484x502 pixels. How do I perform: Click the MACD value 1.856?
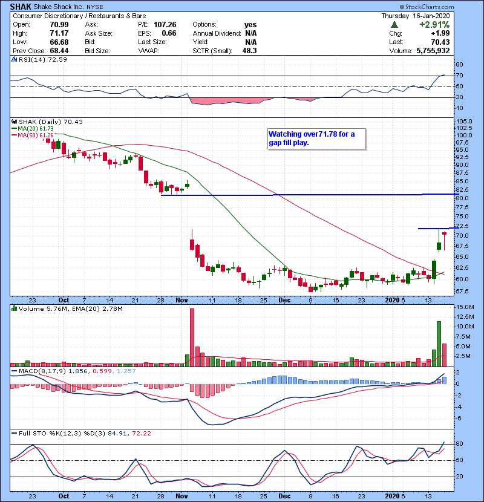pyautogui.click(x=78, y=371)
